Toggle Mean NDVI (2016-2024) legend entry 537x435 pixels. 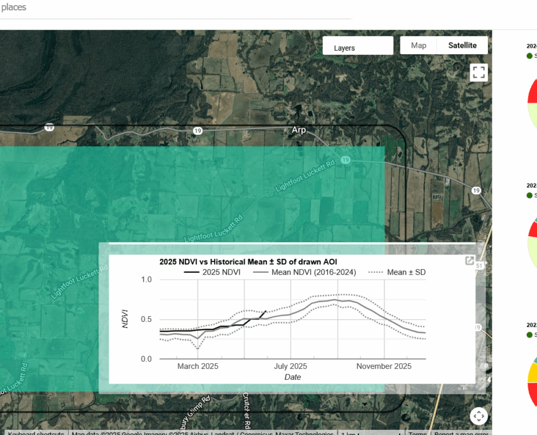point(304,272)
